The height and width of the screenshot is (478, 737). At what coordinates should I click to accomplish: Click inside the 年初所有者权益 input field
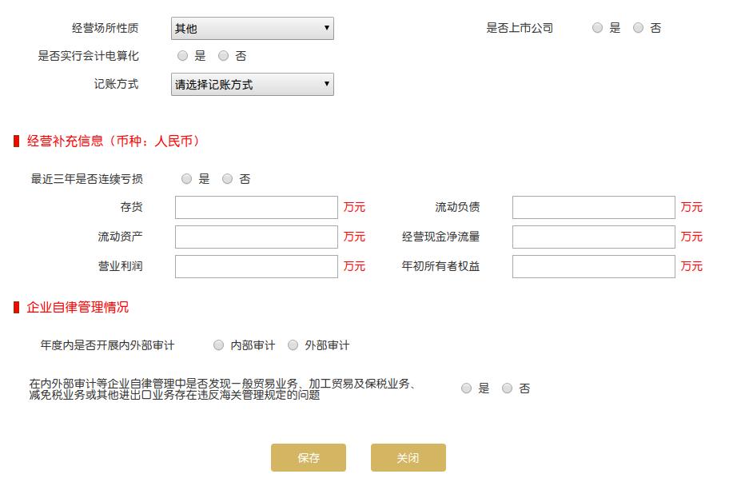pyautogui.click(x=592, y=266)
